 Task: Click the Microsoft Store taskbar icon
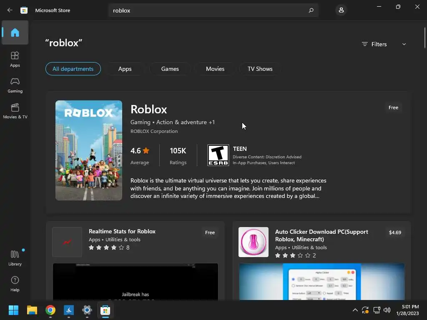105,310
